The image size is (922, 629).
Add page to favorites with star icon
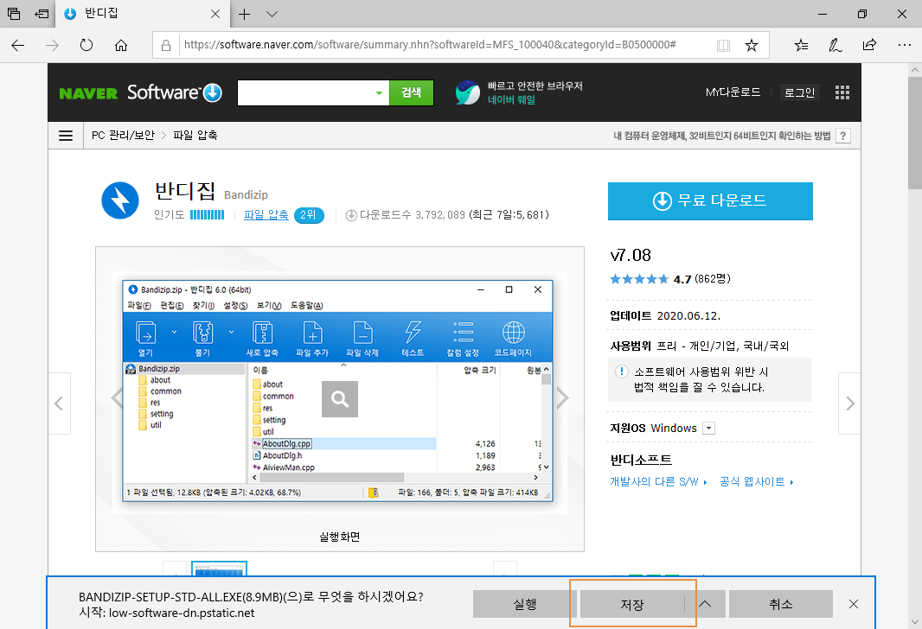pos(752,45)
